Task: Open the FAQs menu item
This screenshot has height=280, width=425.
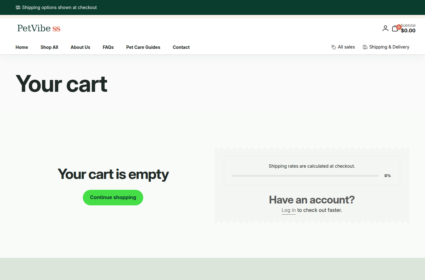Action: coord(108,47)
